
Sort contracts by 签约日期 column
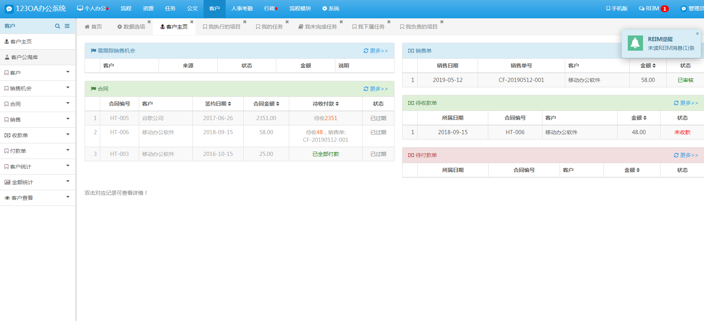coord(218,104)
